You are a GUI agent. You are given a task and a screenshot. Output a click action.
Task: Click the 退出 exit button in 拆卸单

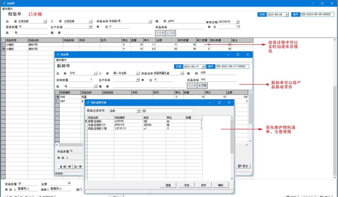click(243, 166)
